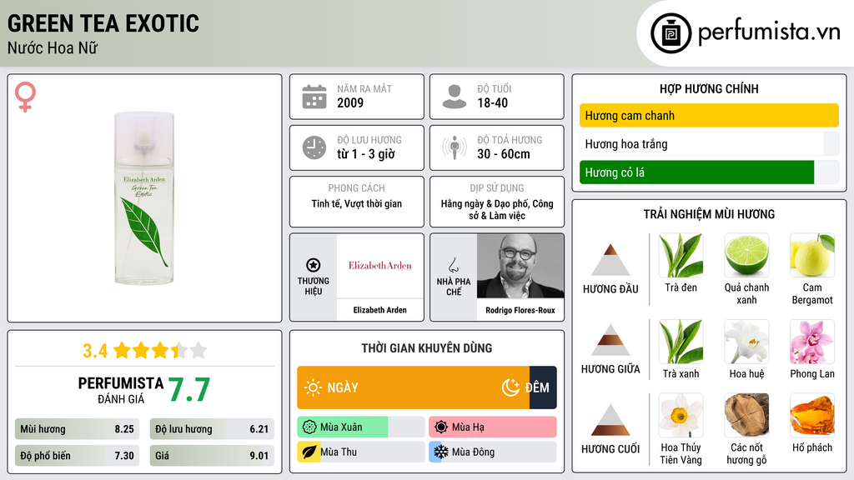This screenshot has height=480, width=854.
Task: Click the Hoa huệ lily image
Action: click(x=746, y=342)
